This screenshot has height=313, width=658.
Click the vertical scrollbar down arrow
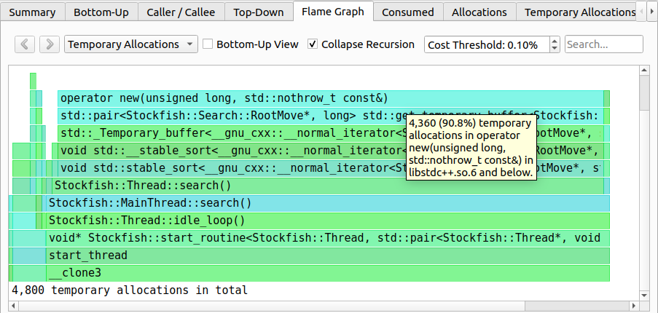(645, 296)
